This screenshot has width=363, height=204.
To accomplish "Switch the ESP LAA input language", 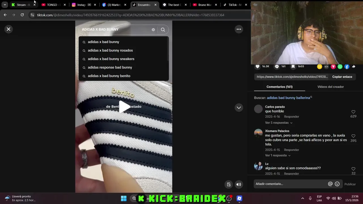I will 319,198.
